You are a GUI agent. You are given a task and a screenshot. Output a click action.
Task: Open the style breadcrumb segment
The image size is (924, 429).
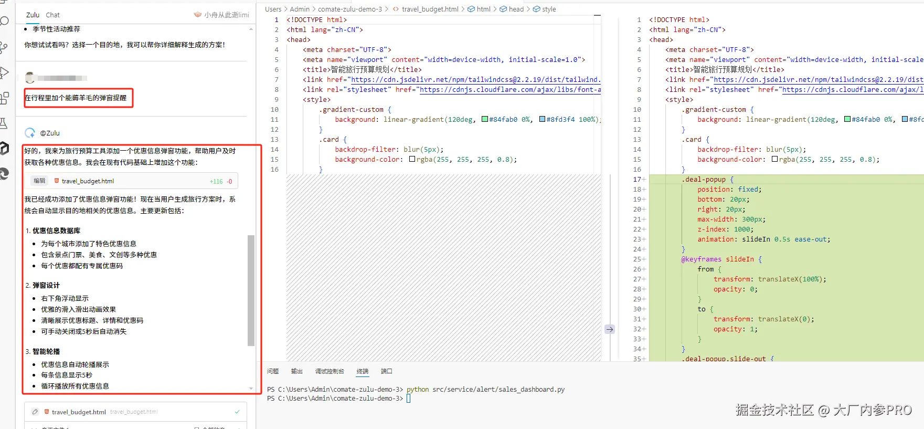(549, 9)
